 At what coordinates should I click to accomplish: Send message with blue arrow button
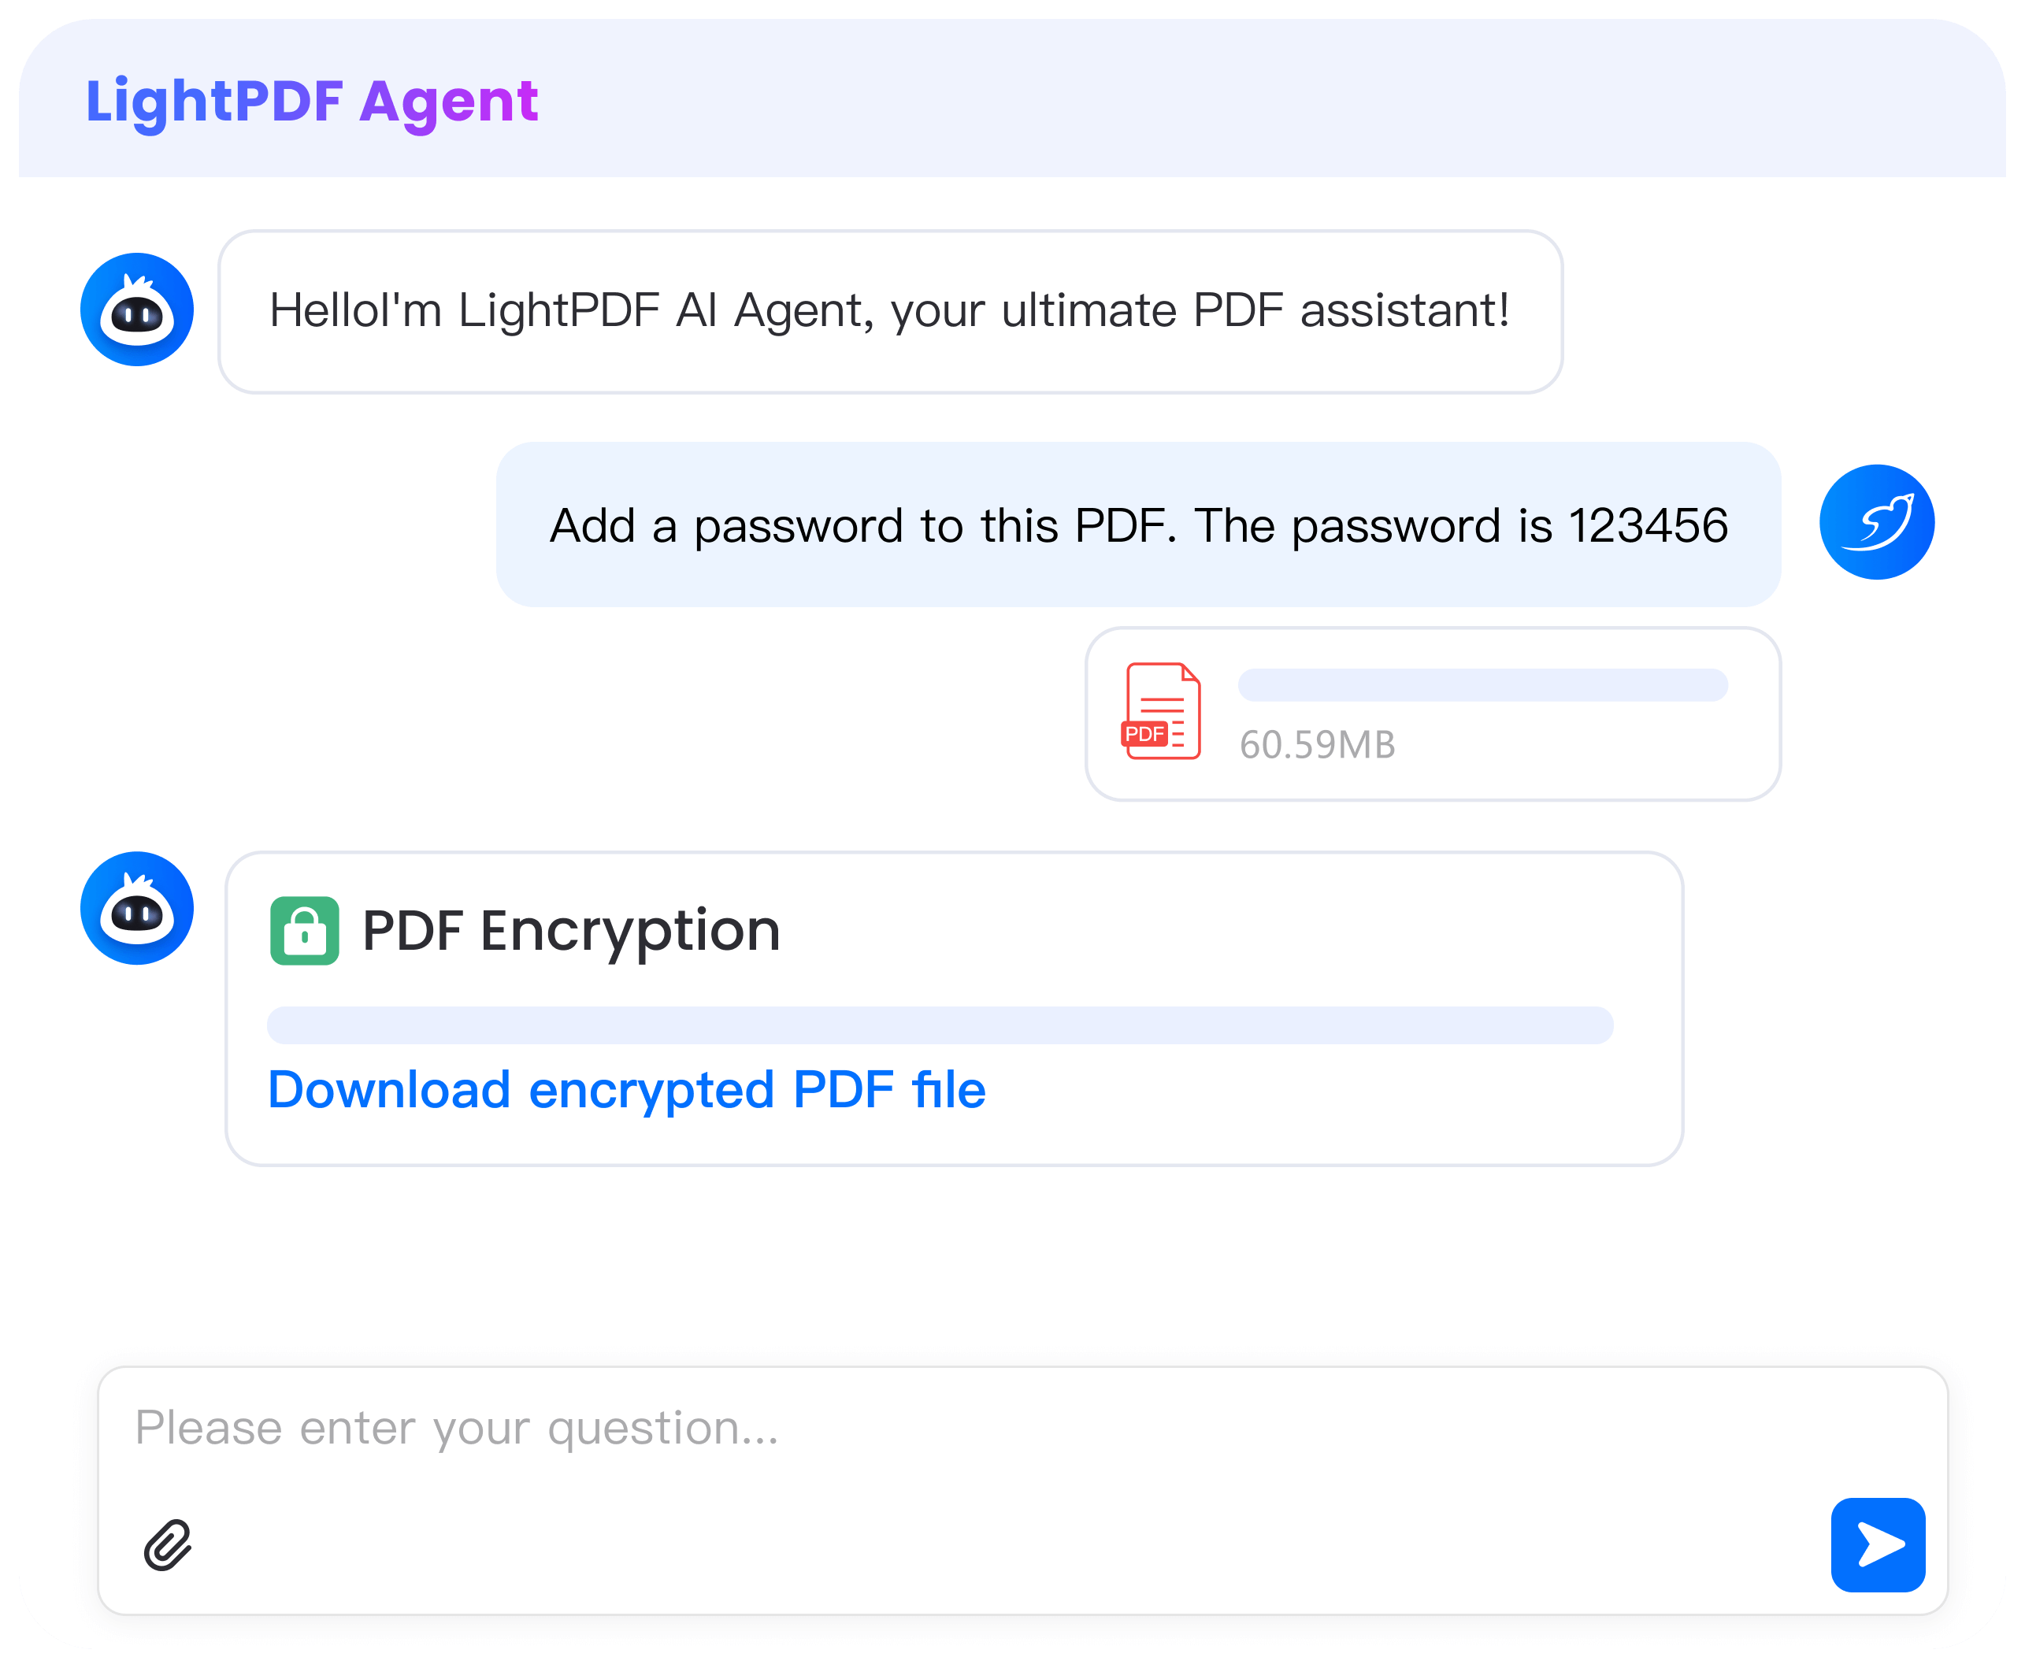coord(1877,1544)
